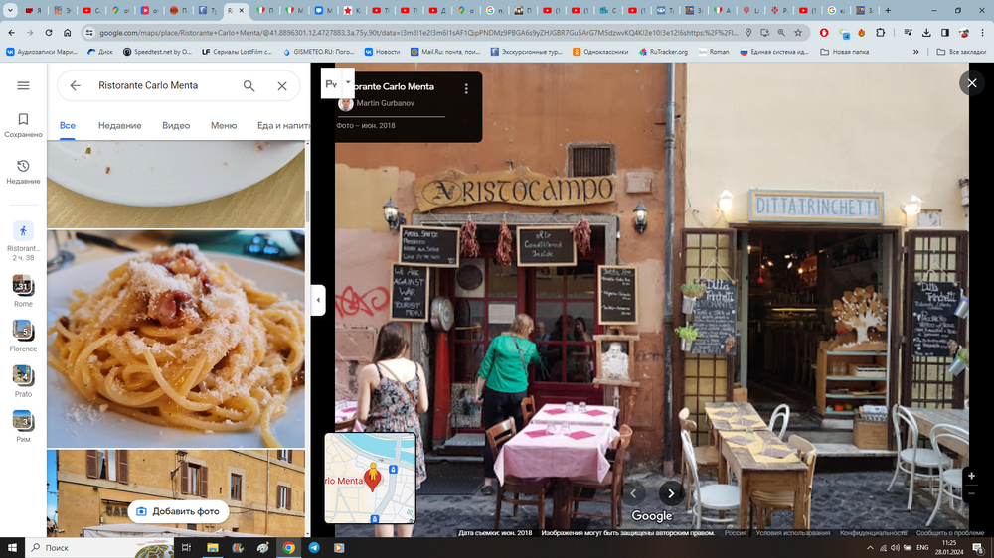Open the Speedtest.net bookmark
The width and height of the screenshot is (994, 558).
pyautogui.click(x=157, y=52)
